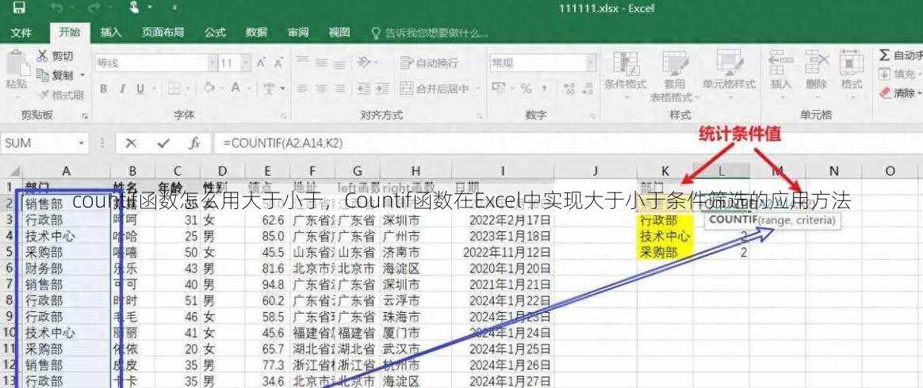Toggle wrap text (自动换行)
The image size is (923, 388).
(429, 63)
